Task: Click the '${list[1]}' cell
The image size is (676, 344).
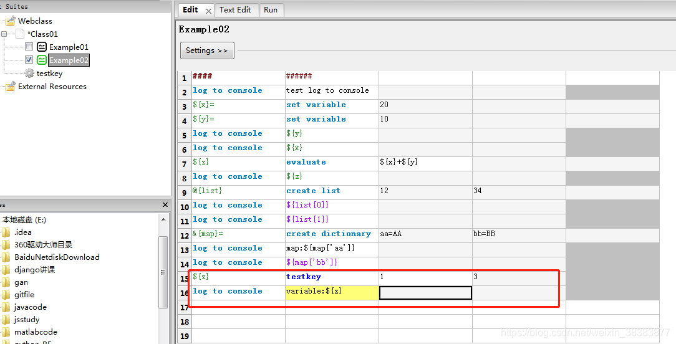Action: pyautogui.click(x=332, y=221)
